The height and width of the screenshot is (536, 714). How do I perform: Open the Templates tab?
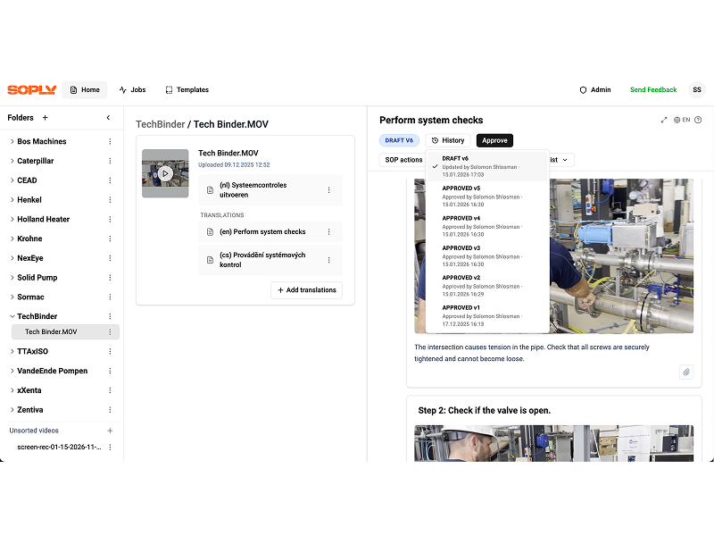(187, 90)
